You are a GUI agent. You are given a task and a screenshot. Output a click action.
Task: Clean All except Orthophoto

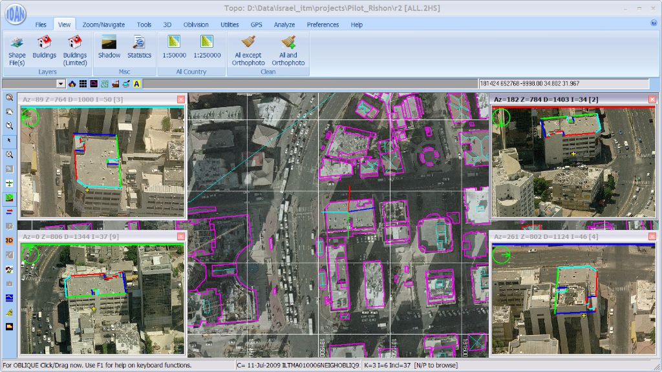tap(248, 43)
